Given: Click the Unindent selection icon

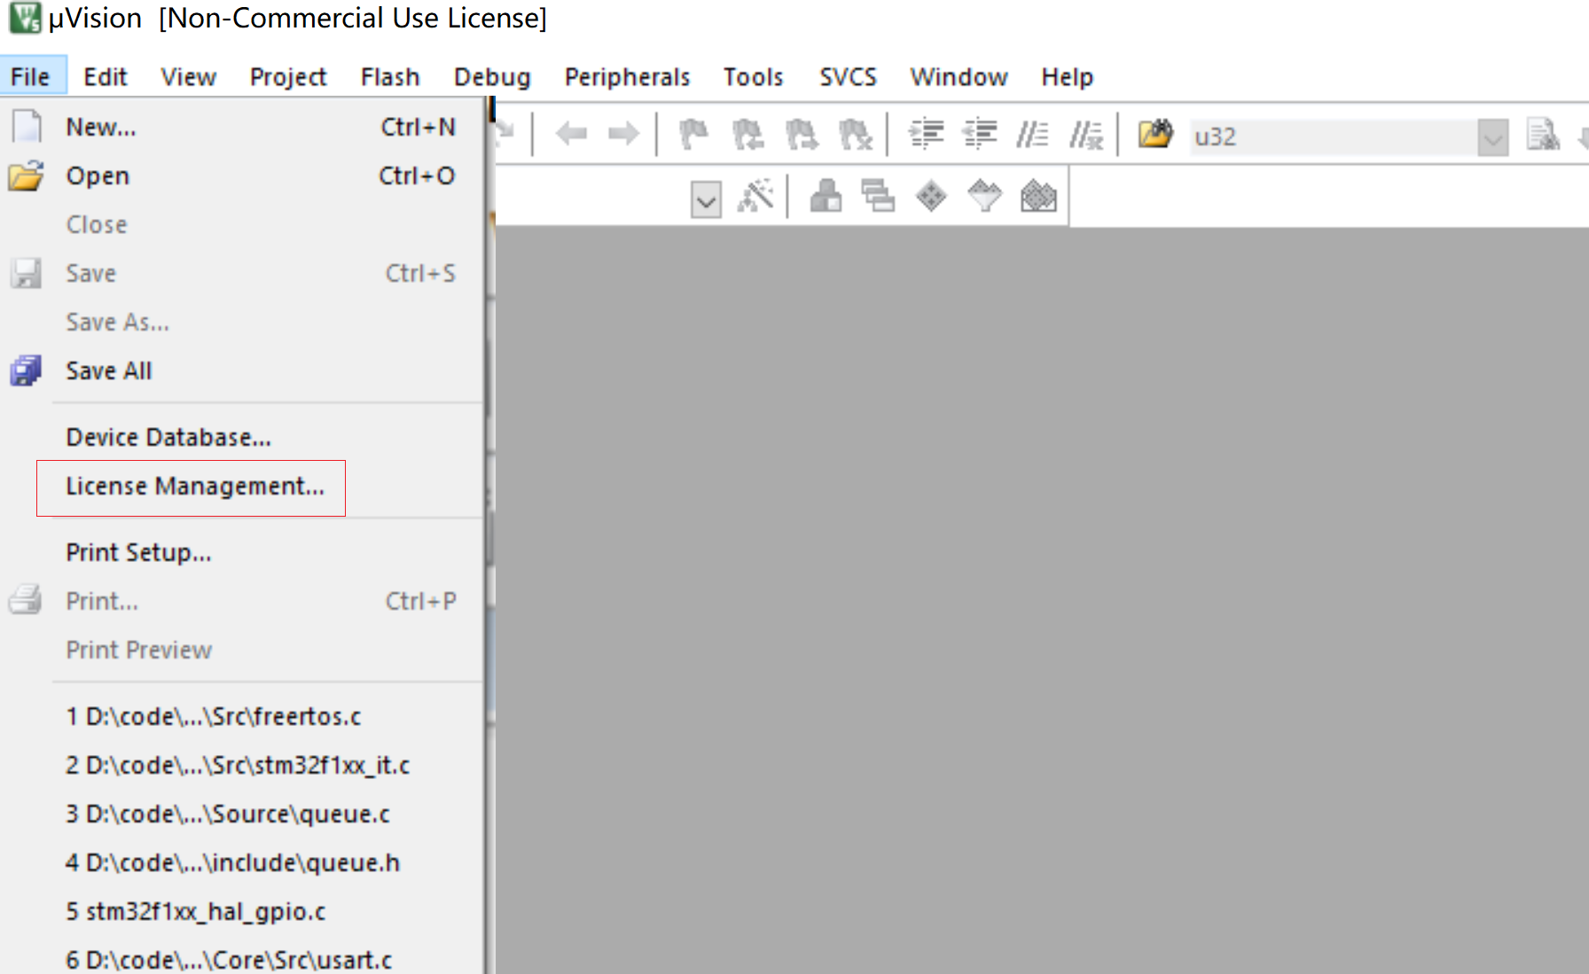Looking at the screenshot, I should 980,135.
